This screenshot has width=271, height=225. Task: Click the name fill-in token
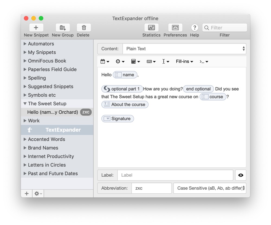(125, 75)
